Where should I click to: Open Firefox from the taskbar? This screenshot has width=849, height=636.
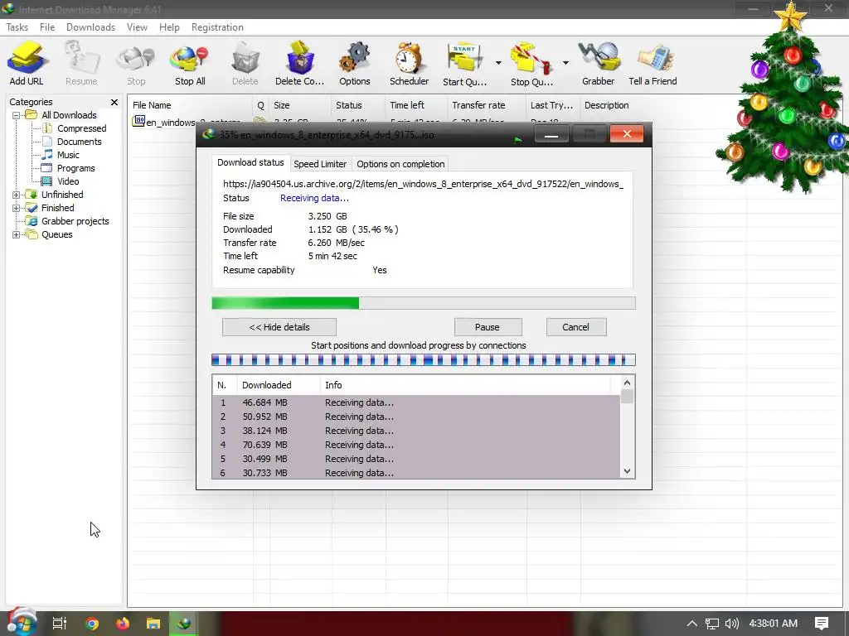click(123, 624)
